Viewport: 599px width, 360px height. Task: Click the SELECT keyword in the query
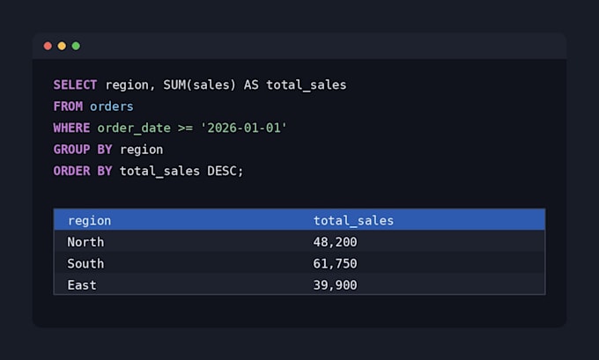tap(75, 84)
